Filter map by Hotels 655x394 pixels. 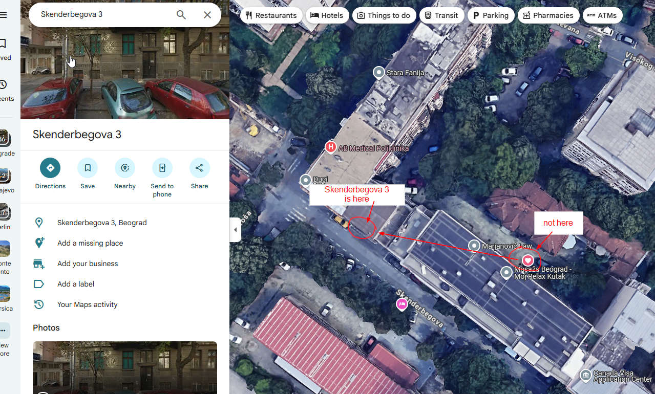click(x=327, y=15)
